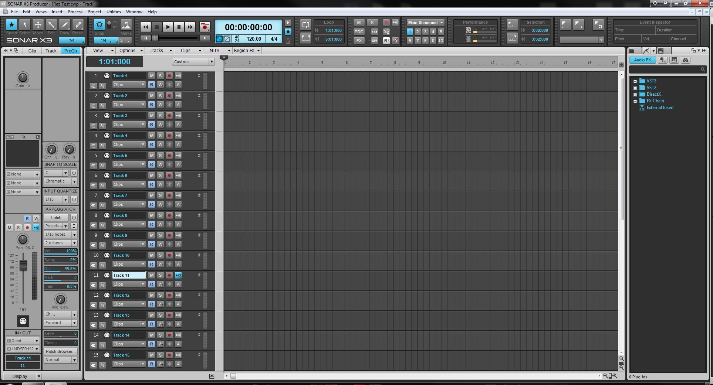Click the Snap to grid icon
The height and width of the screenshot is (385, 713).
pyautogui.click(x=99, y=25)
